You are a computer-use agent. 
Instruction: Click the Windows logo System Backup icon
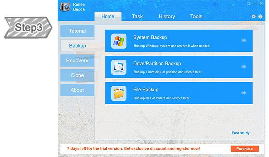click(x=119, y=41)
